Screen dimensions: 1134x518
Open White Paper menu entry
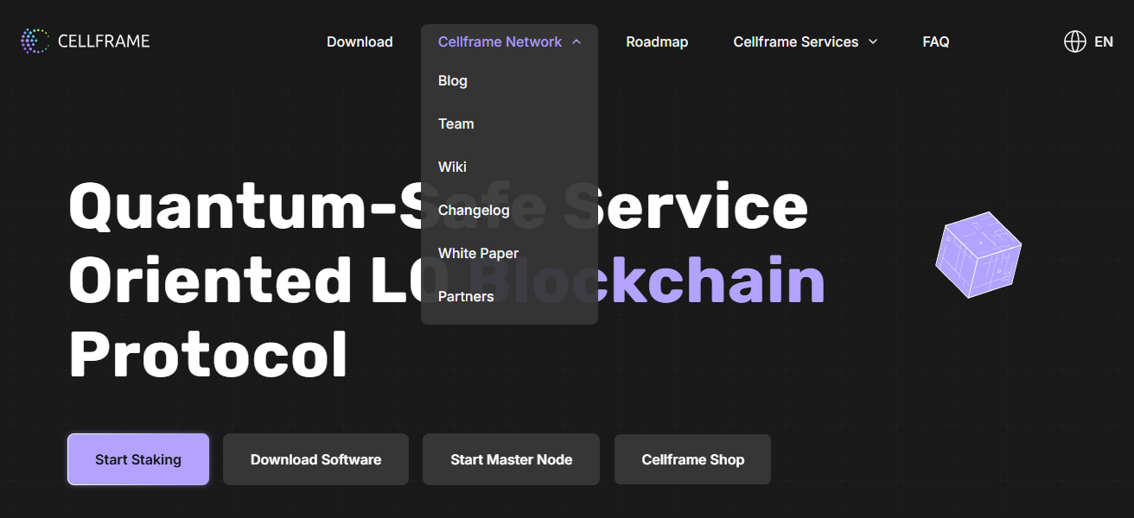coord(478,253)
